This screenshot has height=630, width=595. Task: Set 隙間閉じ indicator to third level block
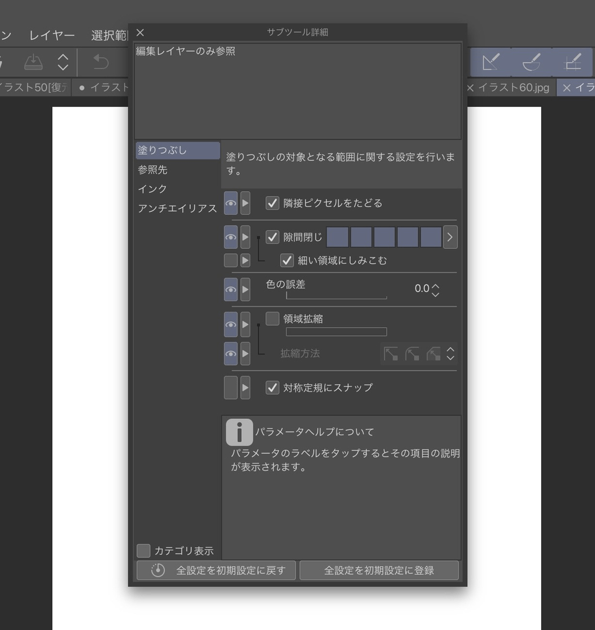point(384,237)
